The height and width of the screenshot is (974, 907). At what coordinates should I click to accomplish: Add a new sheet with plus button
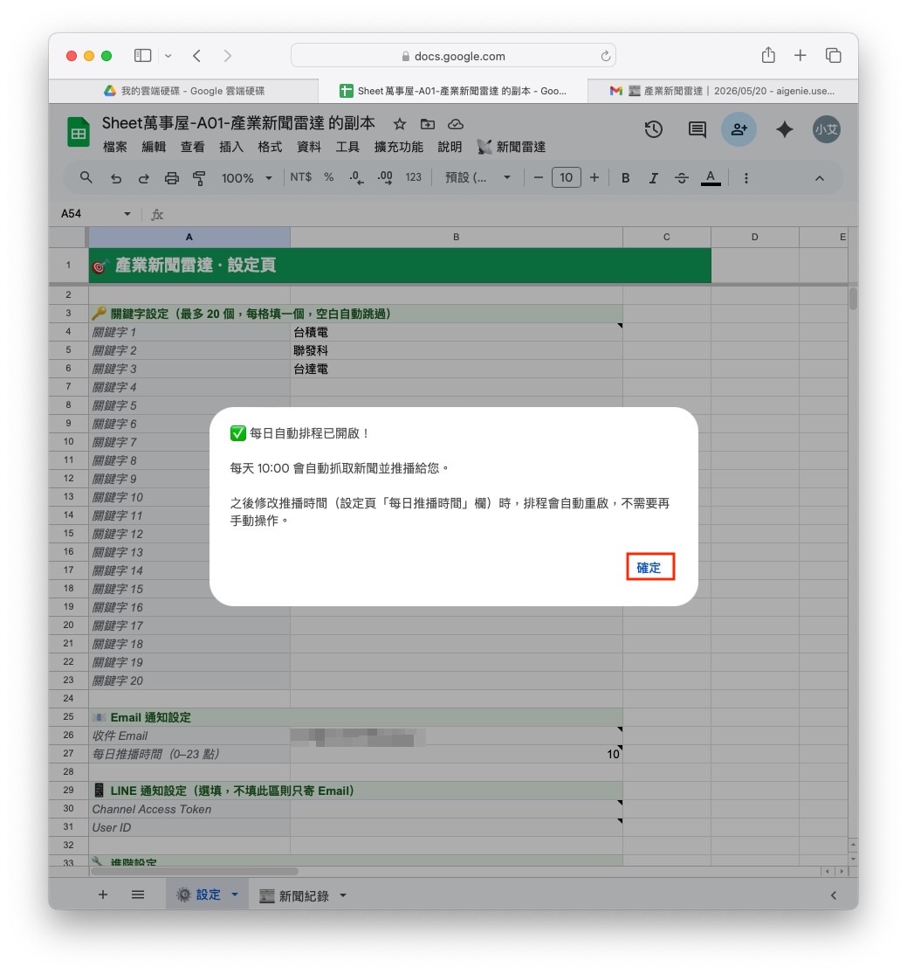103,895
